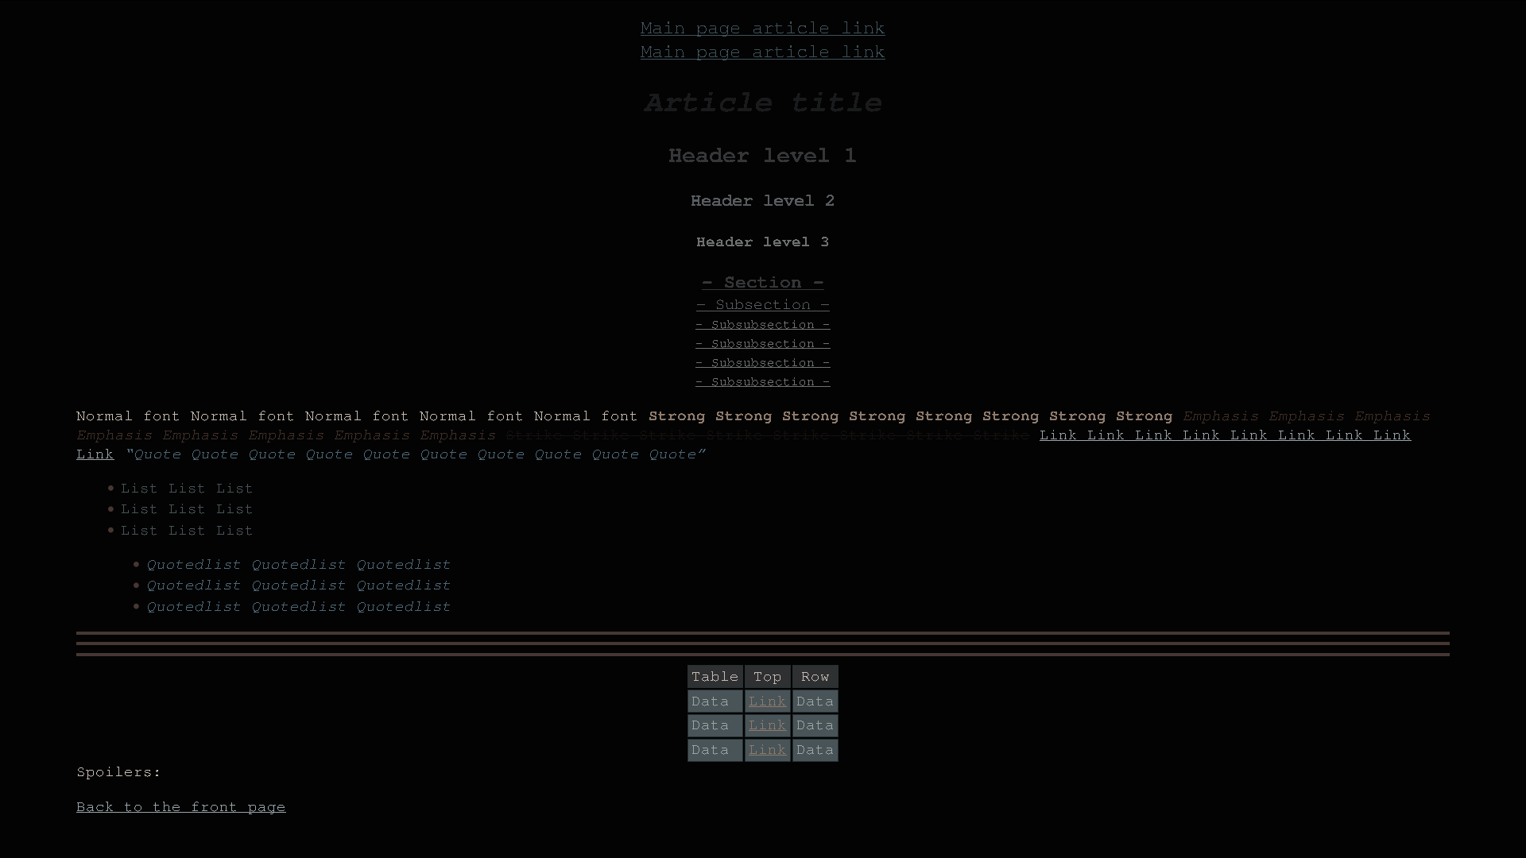Open the Subsection link
The height and width of the screenshot is (858, 1526).
click(762, 305)
